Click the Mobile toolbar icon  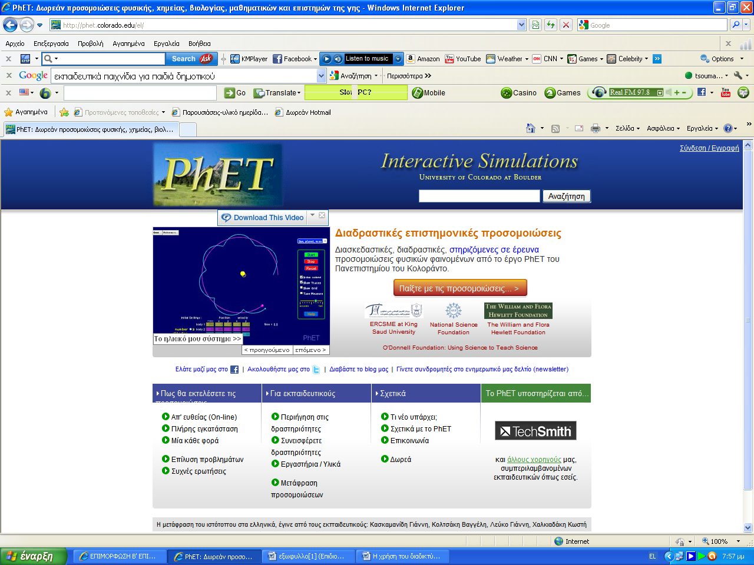point(429,93)
